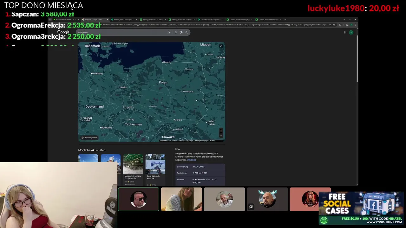Select the mrągowo Google Suche tab
Image resolution: width=406 pixels, height=228 pixels.
pos(95,20)
